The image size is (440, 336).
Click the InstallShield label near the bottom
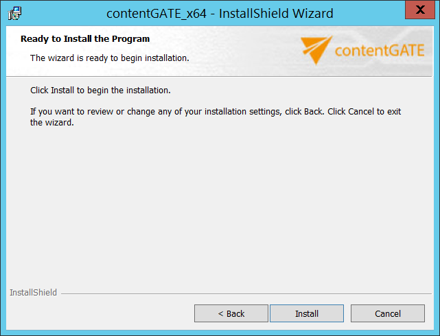tap(33, 293)
